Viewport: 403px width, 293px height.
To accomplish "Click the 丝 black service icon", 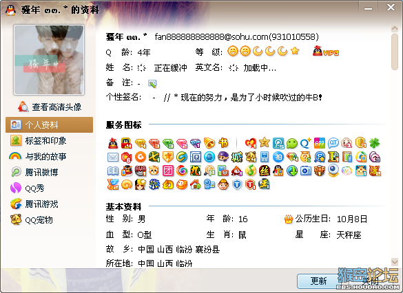I will pos(265,171).
